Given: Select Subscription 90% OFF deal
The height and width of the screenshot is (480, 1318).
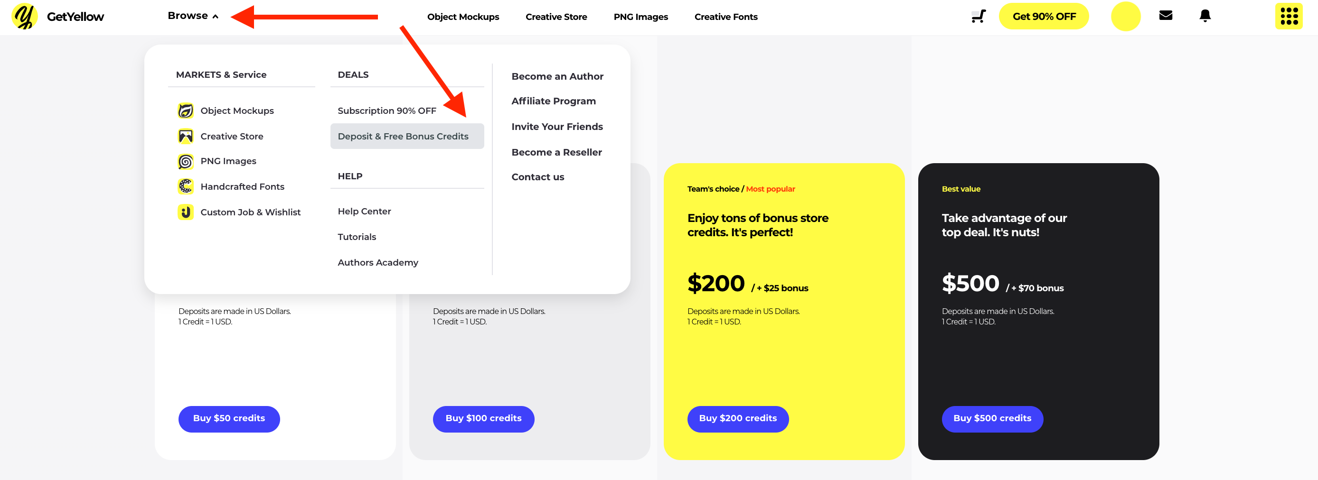Looking at the screenshot, I should pos(387,111).
